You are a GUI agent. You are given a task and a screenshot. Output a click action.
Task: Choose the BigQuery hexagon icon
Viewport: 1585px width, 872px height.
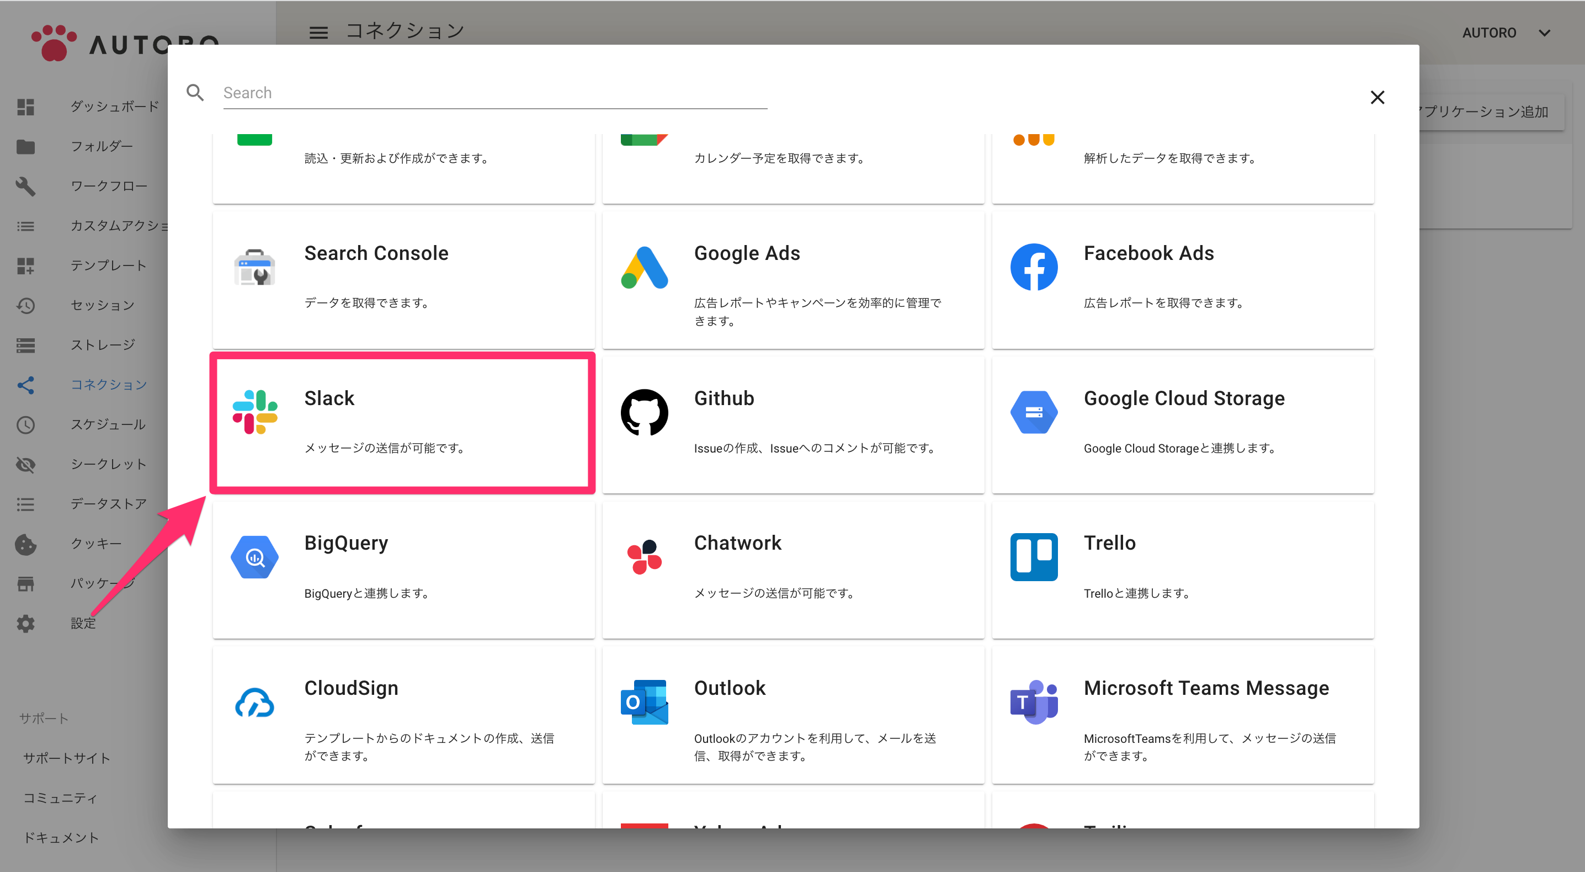coord(255,557)
